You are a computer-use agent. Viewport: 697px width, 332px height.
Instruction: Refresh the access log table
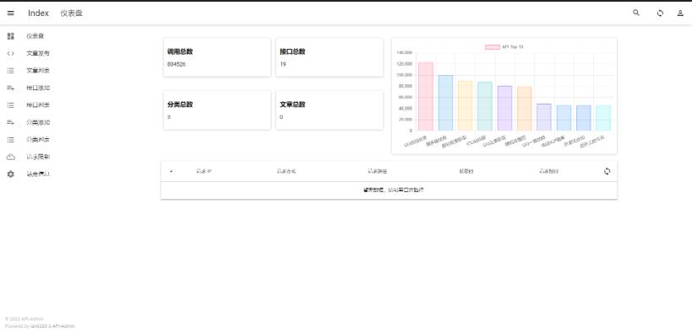[607, 171]
